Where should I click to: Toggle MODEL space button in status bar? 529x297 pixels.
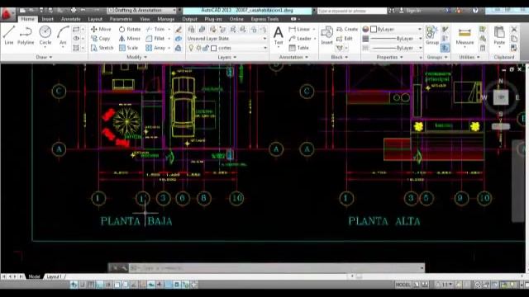(x=403, y=285)
